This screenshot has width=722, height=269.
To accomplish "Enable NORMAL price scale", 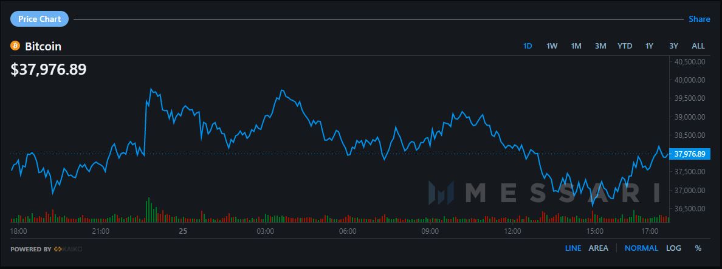I will [x=641, y=248].
